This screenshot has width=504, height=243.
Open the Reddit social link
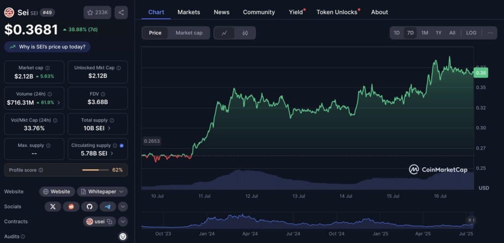click(71, 207)
